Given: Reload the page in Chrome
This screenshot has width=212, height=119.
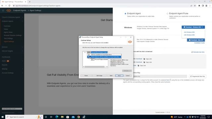Looking at the screenshot, I should pyautogui.click(x=9, y=6).
